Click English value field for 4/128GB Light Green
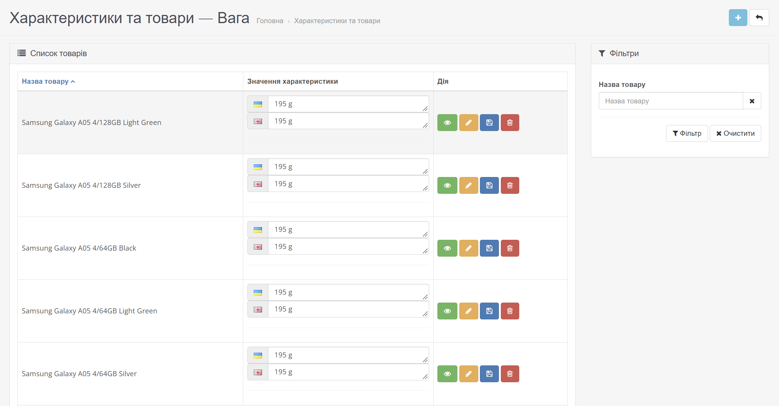 [x=348, y=121]
